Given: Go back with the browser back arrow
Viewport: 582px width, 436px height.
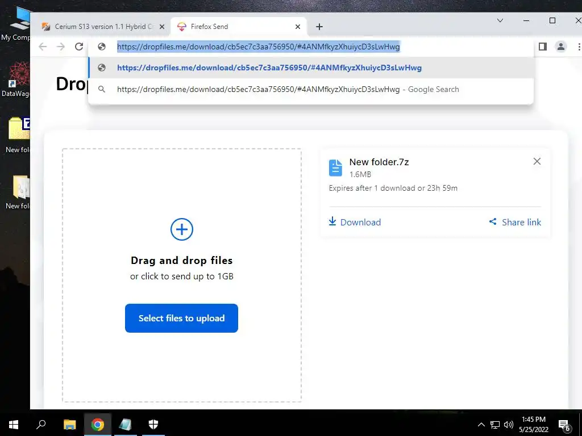Looking at the screenshot, I should 43,47.
